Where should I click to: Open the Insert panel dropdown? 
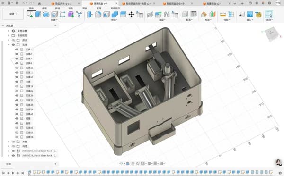click(x=250, y=20)
